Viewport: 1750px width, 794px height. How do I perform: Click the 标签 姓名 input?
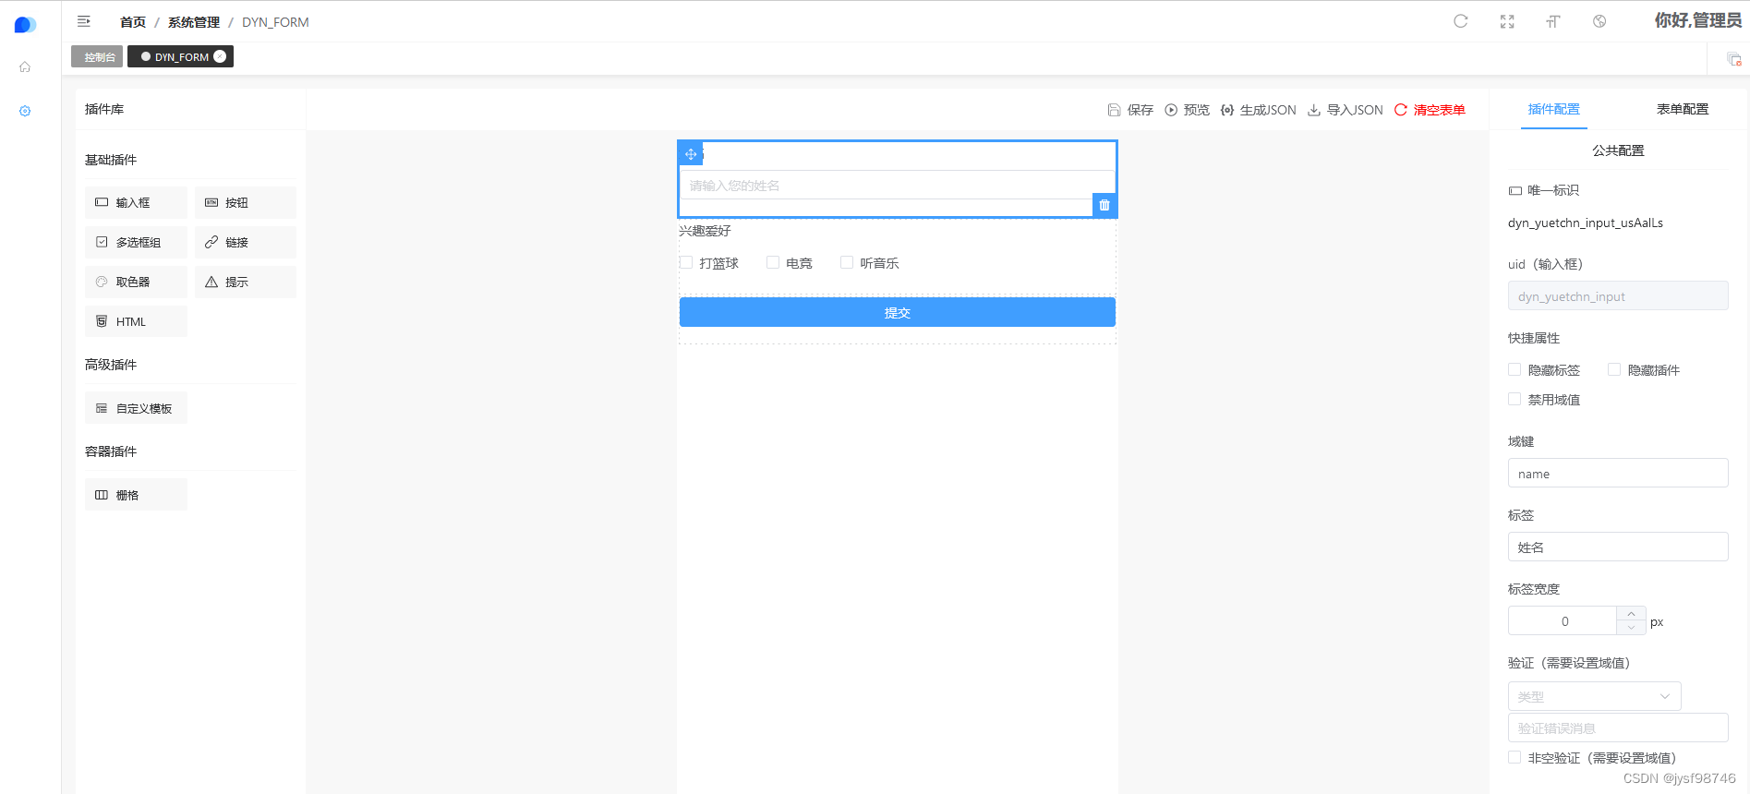point(1618,547)
